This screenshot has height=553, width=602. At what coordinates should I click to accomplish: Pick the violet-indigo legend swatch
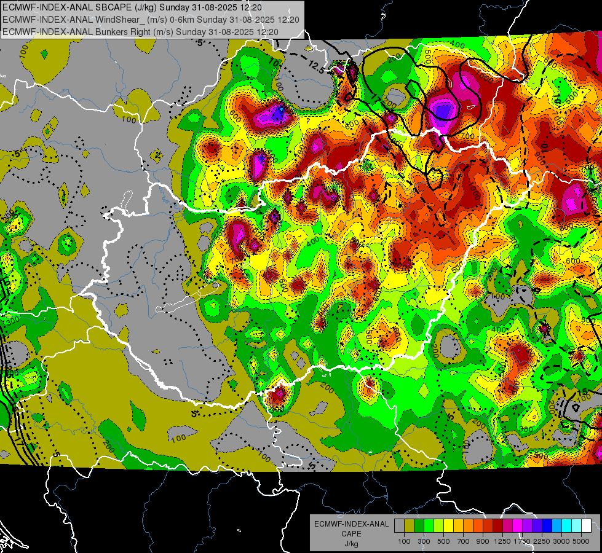537,526
